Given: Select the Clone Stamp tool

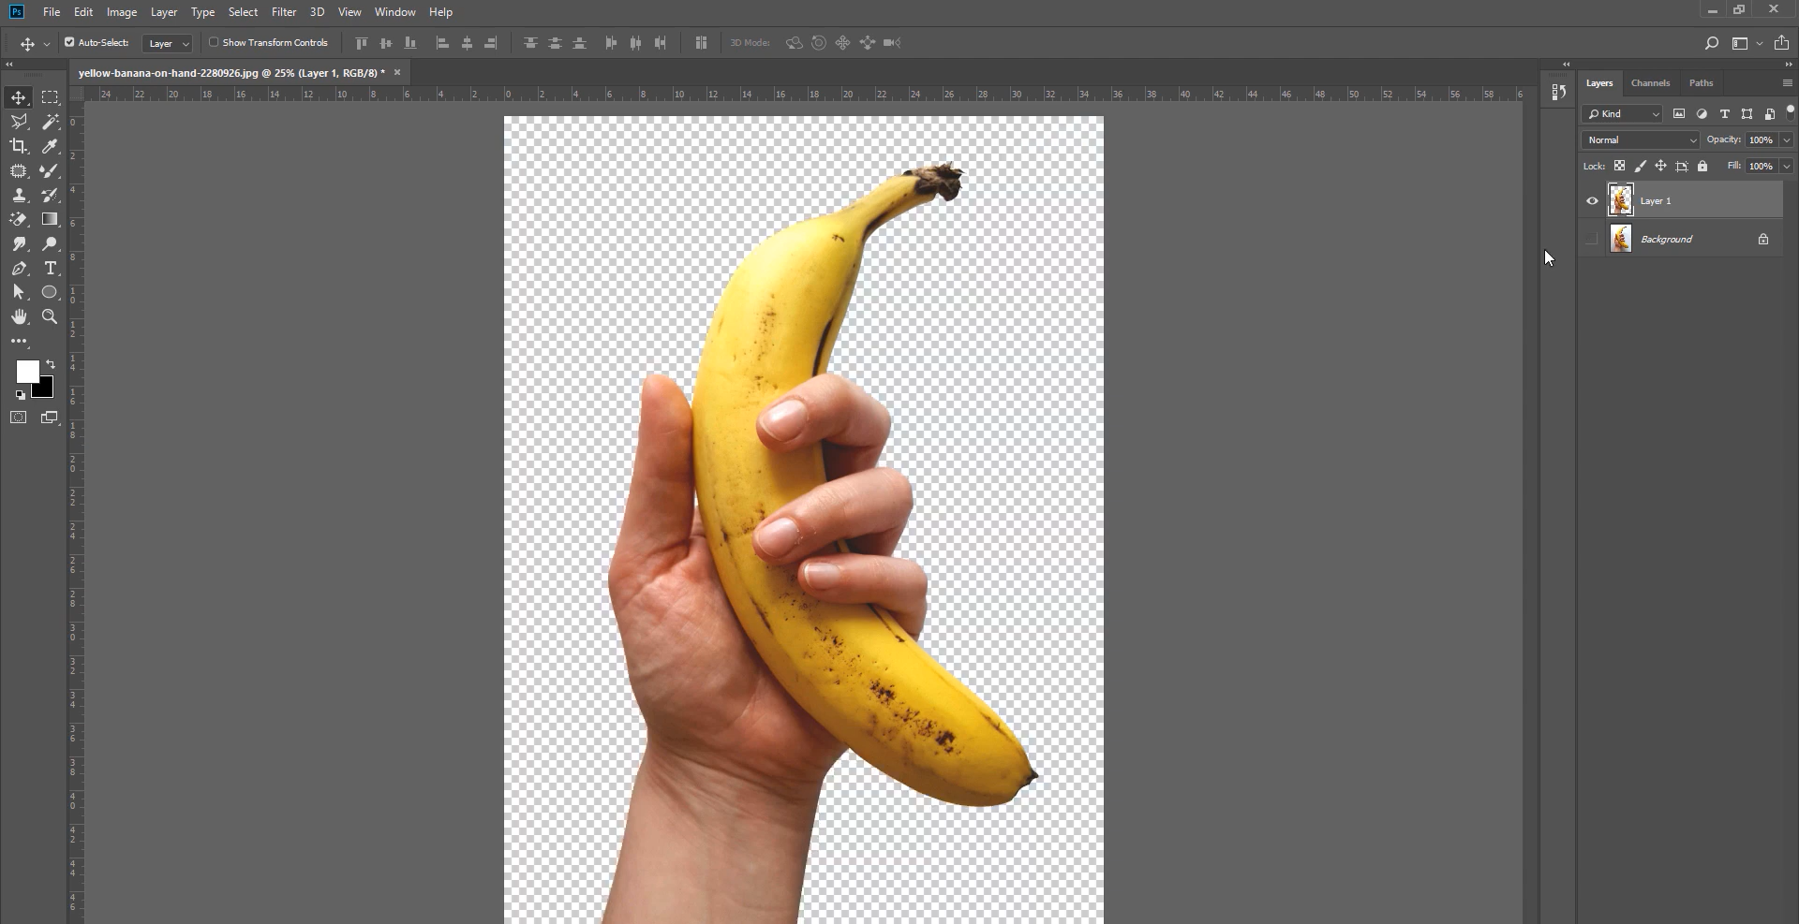Looking at the screenshot, I should [19, 195].
